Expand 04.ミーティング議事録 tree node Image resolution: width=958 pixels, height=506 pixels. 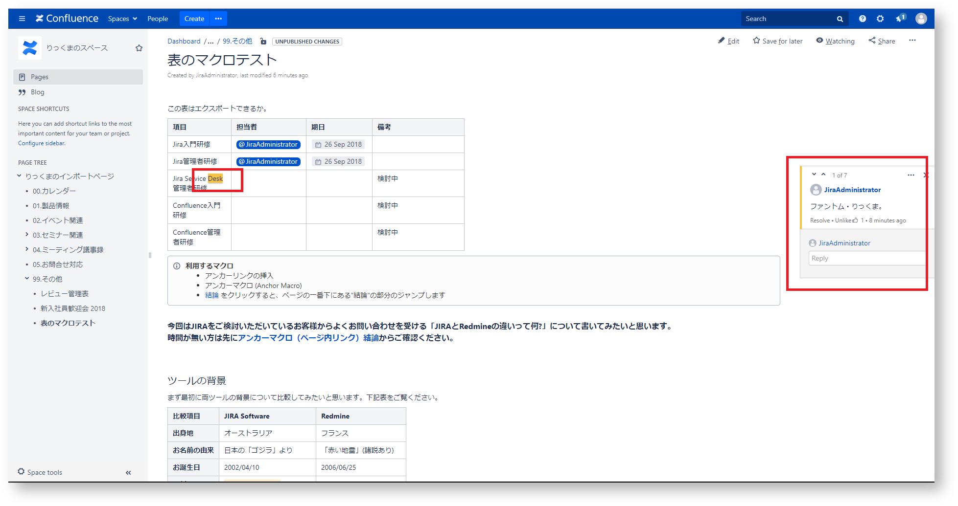click(x=27, y=249)
